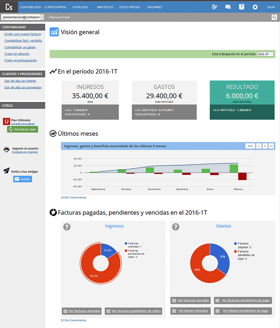Click the Invitar button
The width and height of the screenshot is (280, 328).
click(23, 179)
